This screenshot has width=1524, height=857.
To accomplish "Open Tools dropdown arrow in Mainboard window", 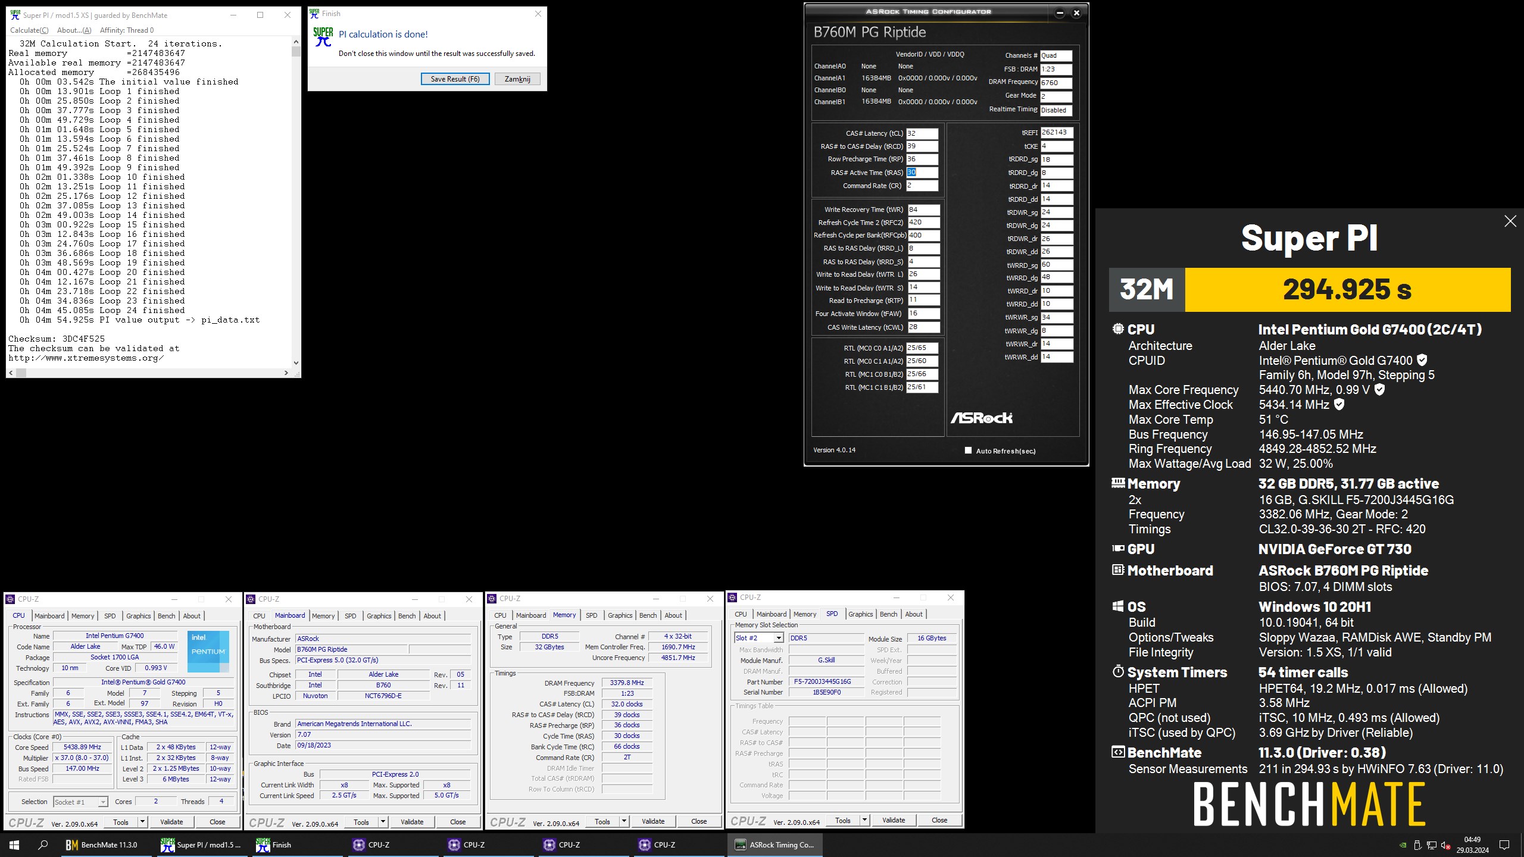I will point(383,822).
